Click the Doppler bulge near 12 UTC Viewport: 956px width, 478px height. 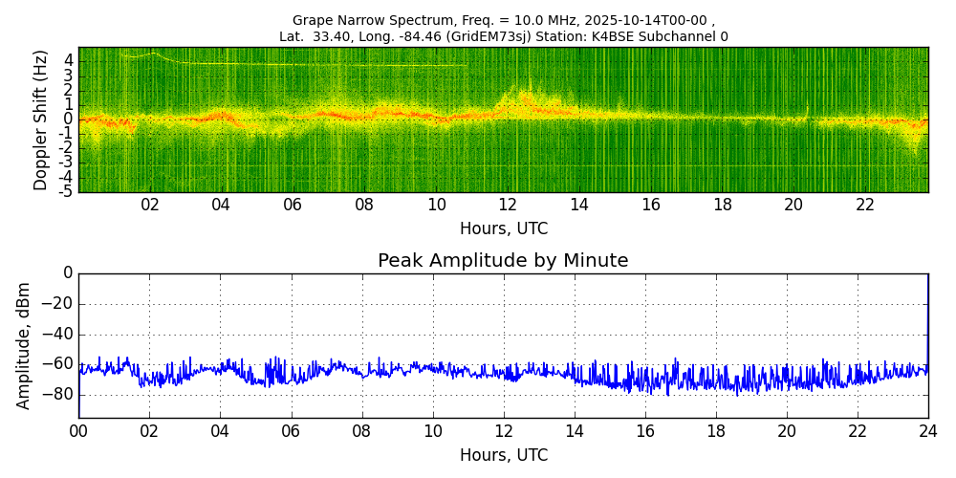click(516, 98)
